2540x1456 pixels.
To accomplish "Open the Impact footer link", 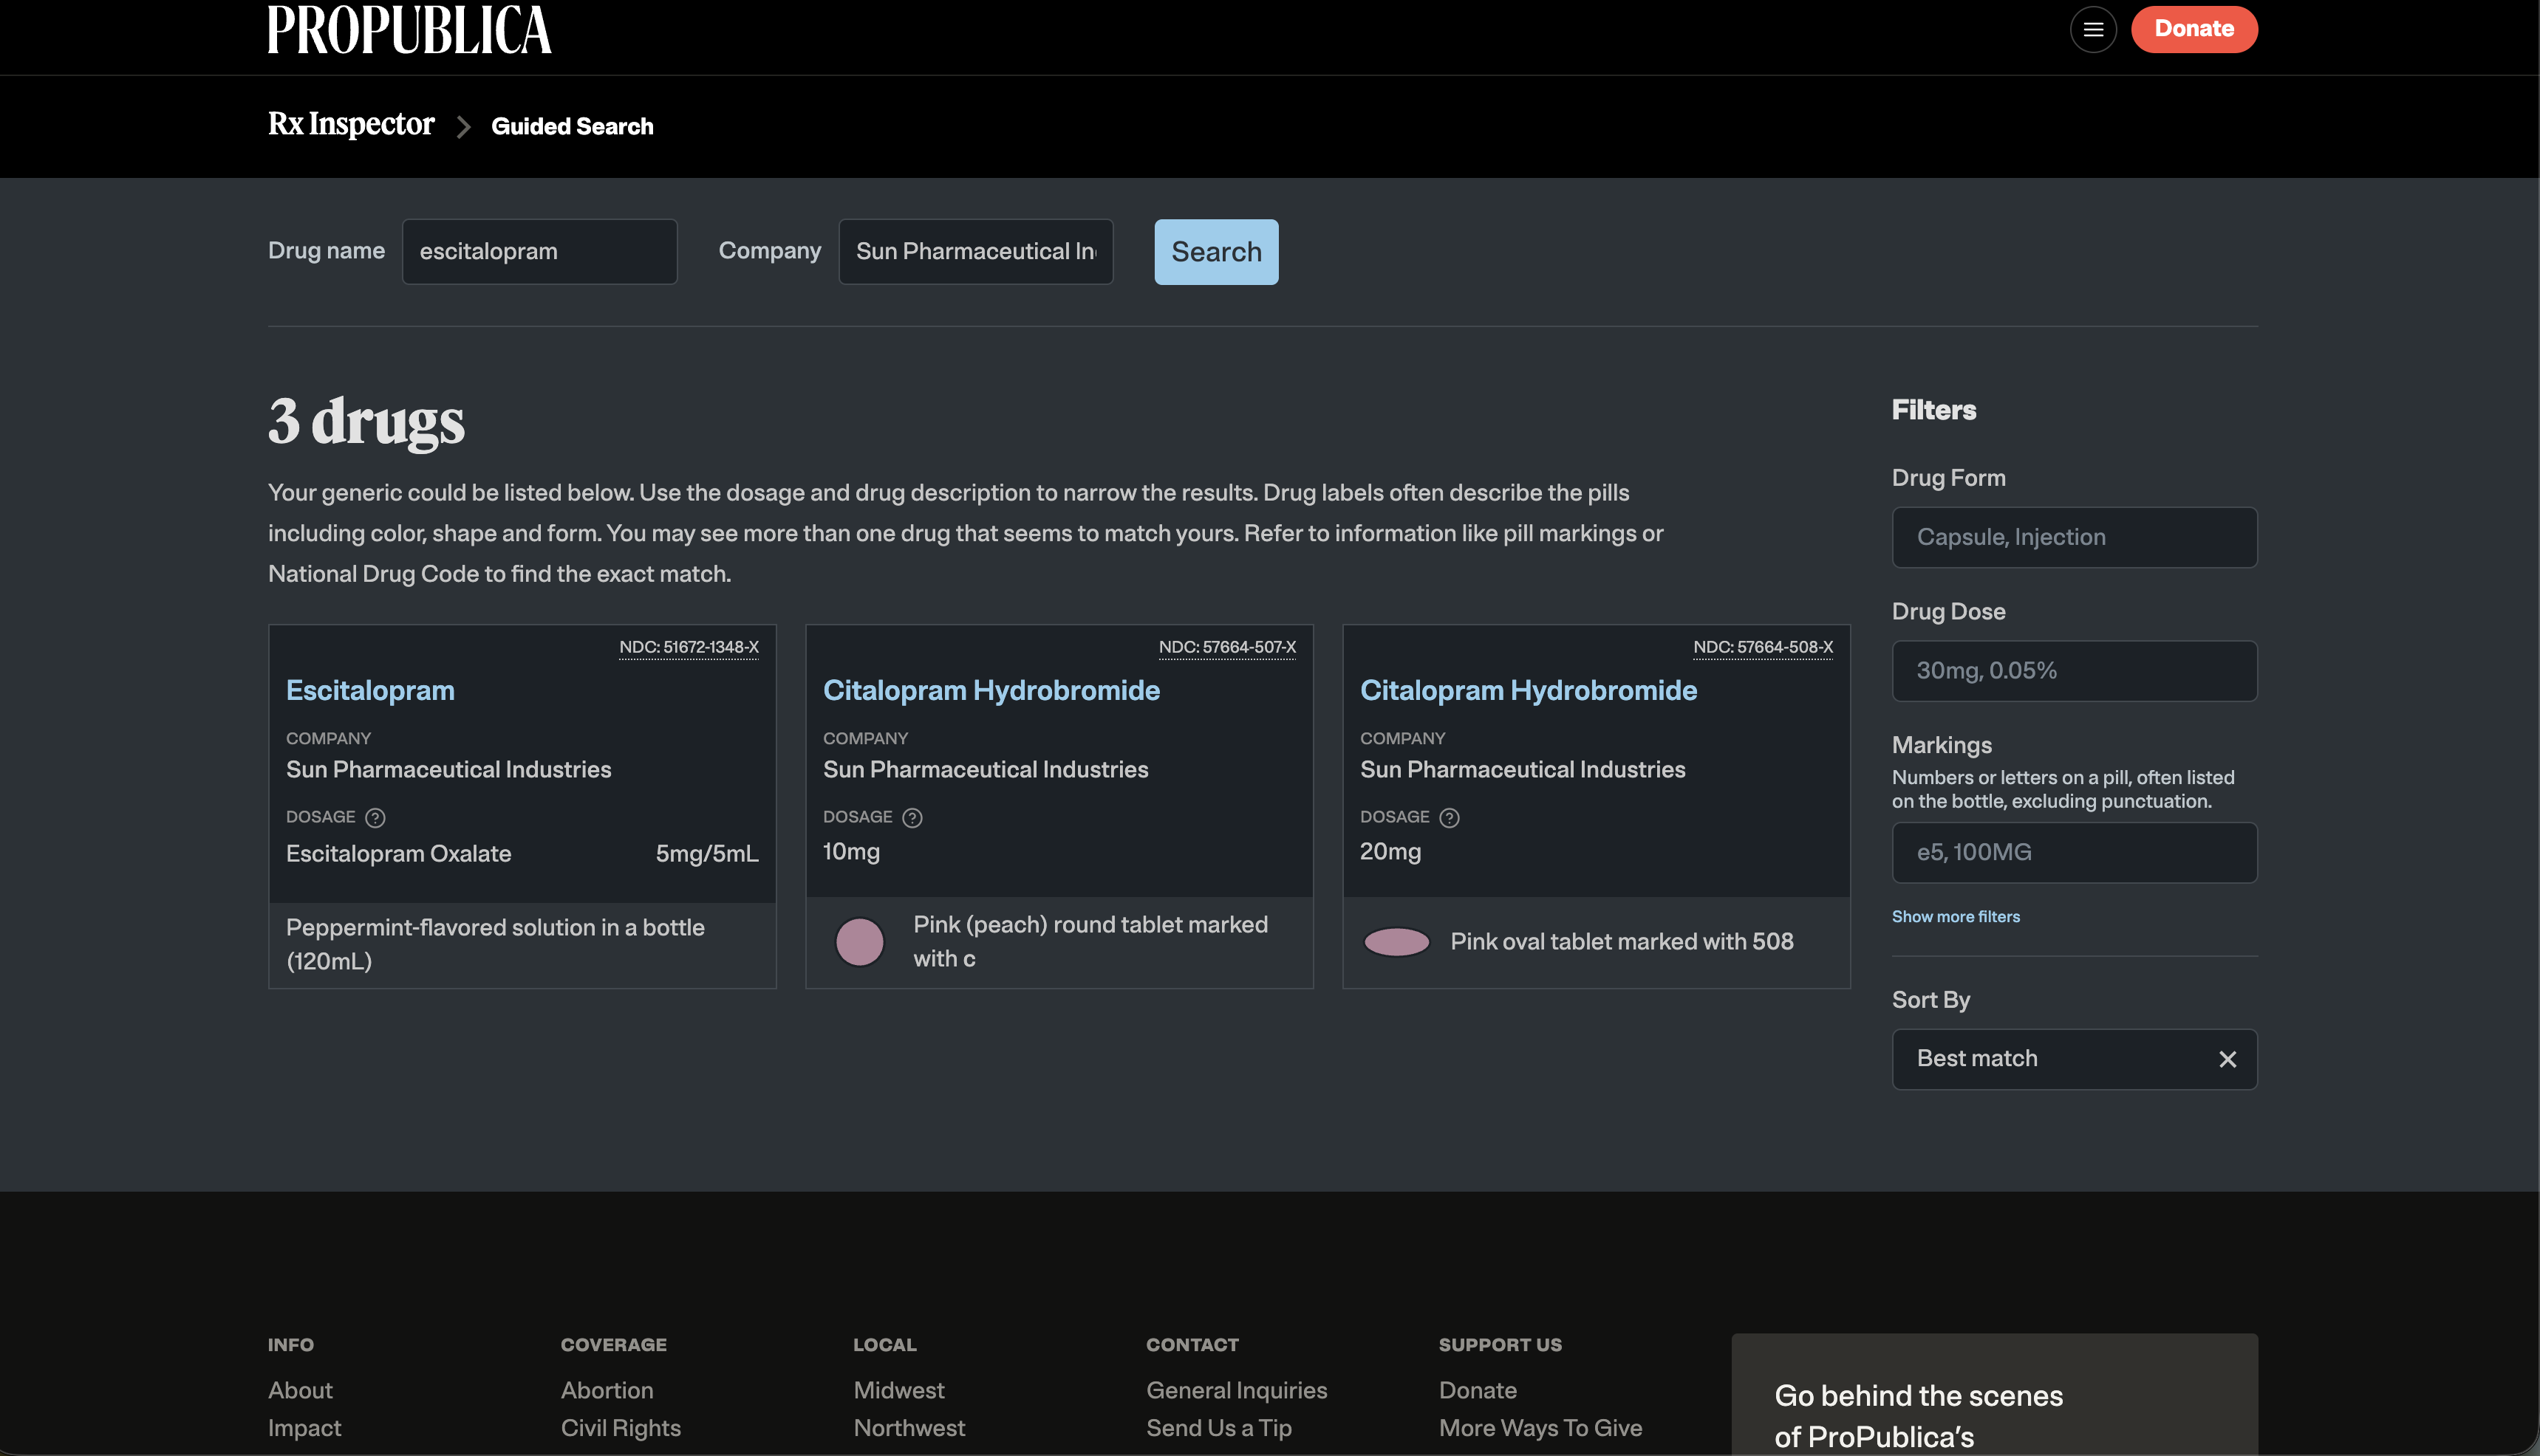I will (x=304, y=1427).
